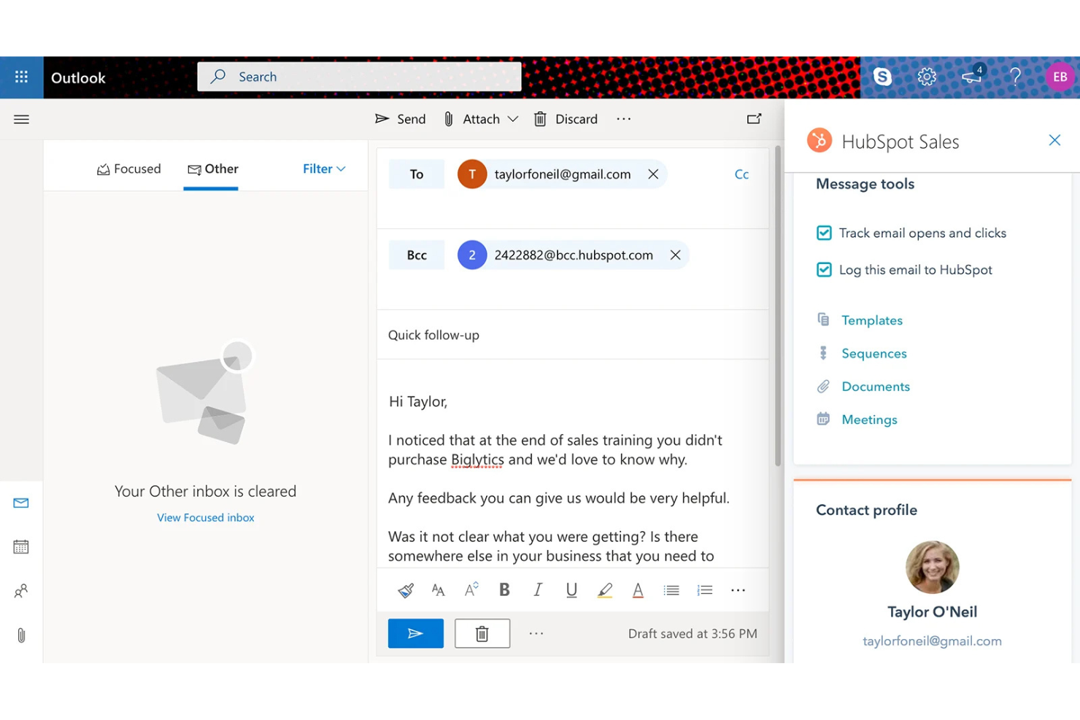Open Outlook settings gear
Viewport: 1080px width, 720px height.
(927, 77)
